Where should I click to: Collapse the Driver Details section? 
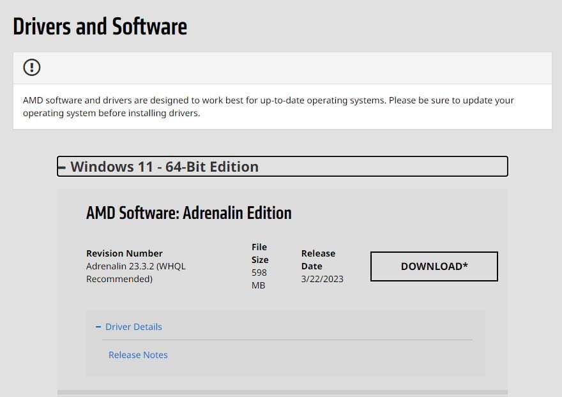click(133, 327)
